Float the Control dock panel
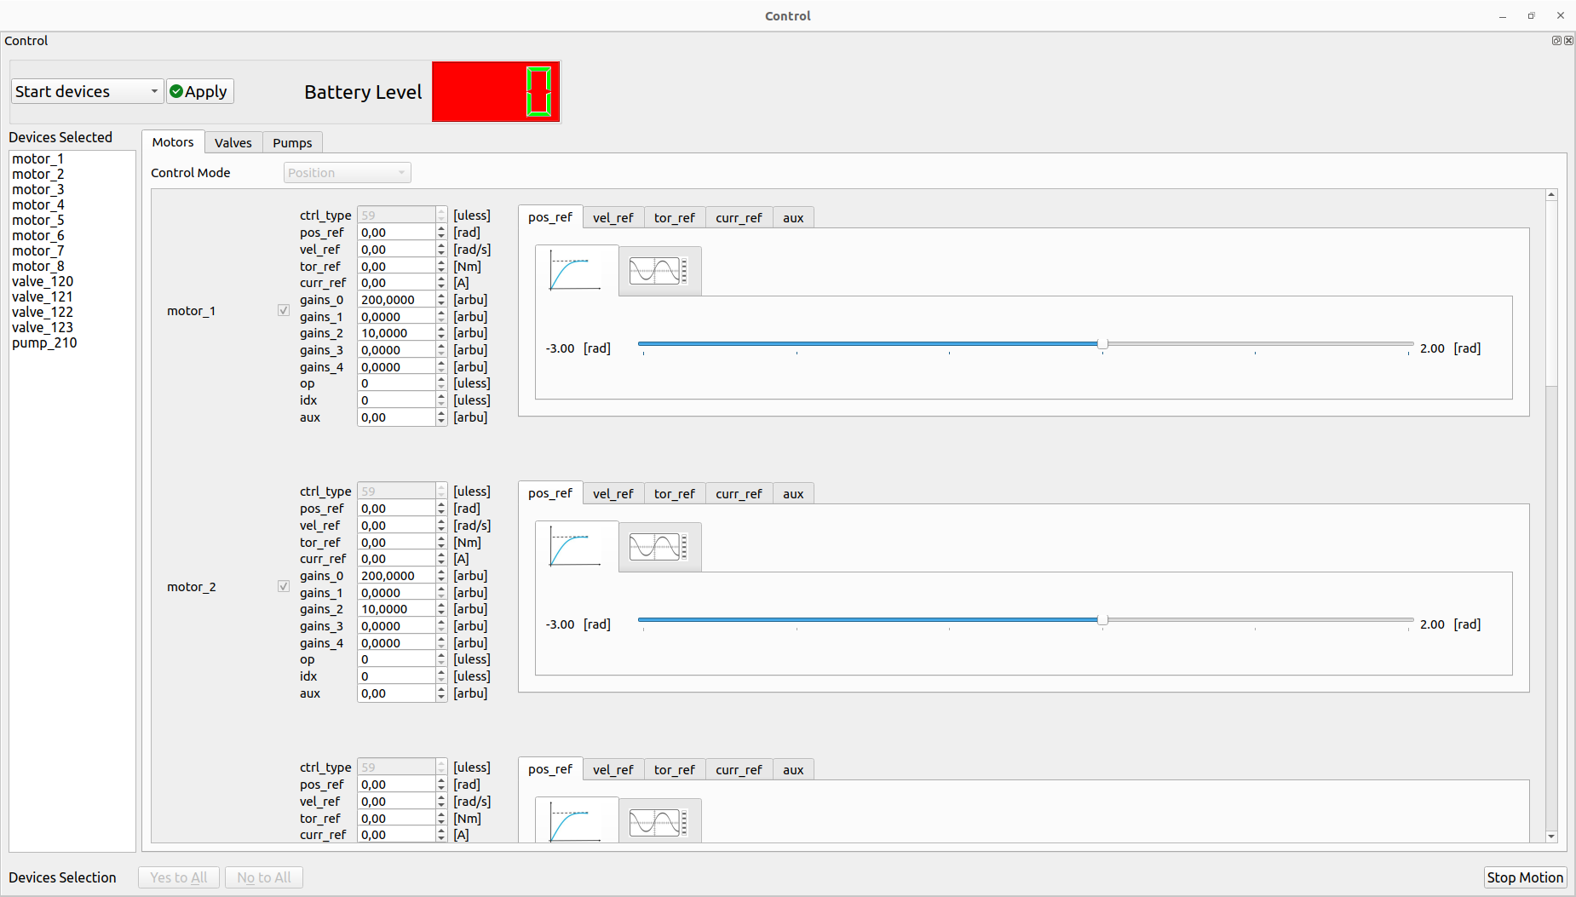 point(1556,40)
